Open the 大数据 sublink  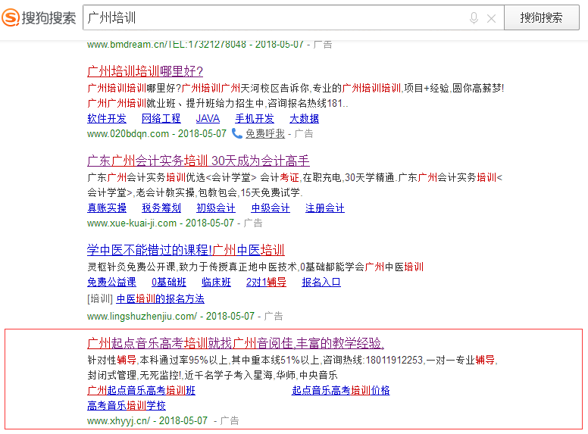click(304, 118)
